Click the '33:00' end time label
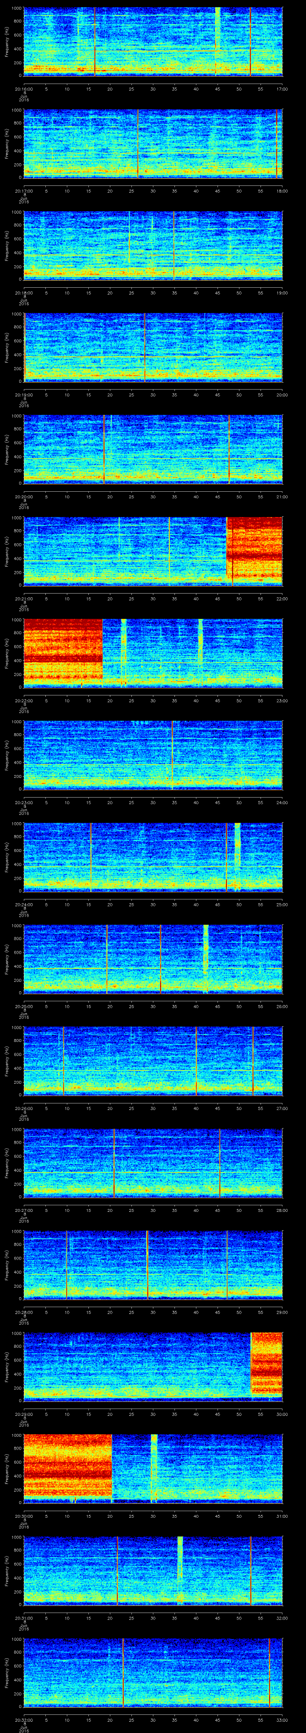The height and width of the screenshot is (1733, 306). 282,1720
